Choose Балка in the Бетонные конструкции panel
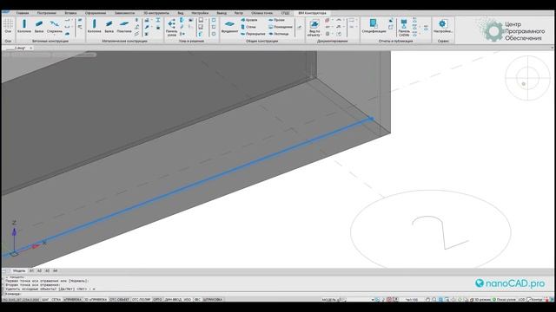This screenshot has width=556, height=312. pos(39,26)
